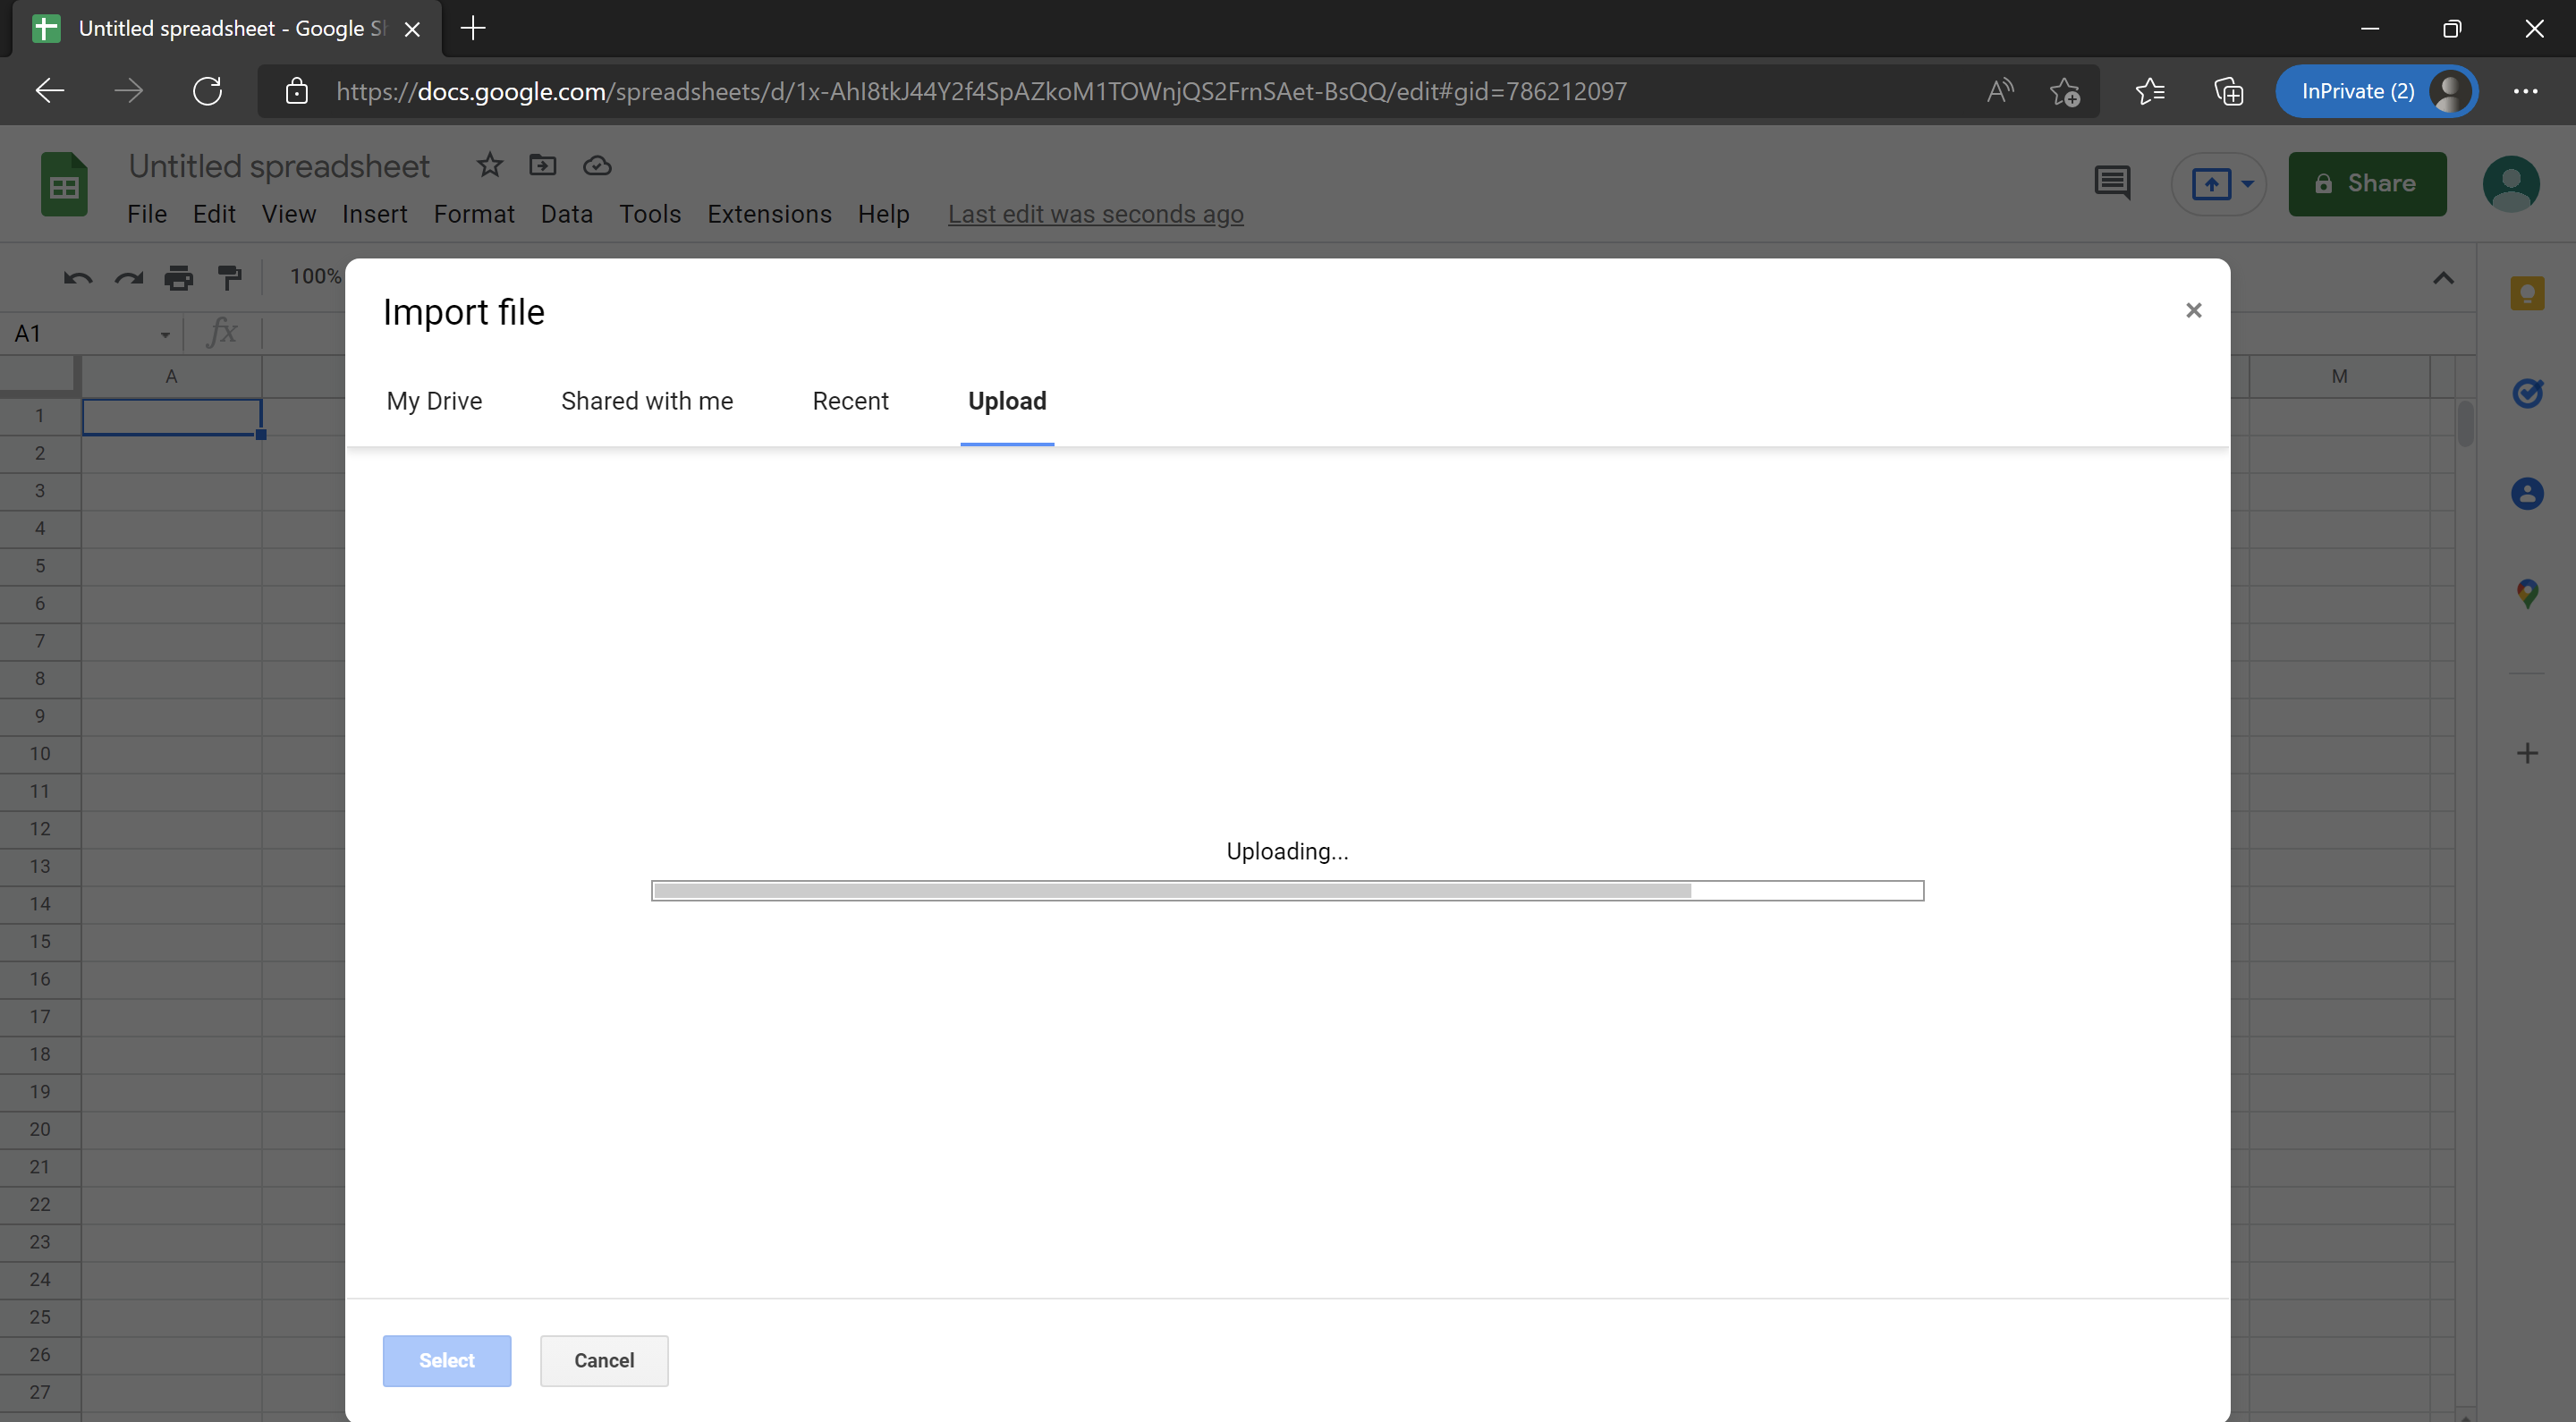Redo the last action
The image size is (2576, 1422).
128,277
